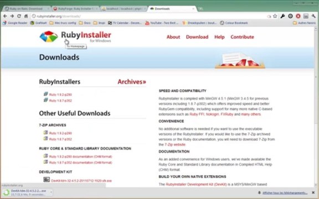Follow the Nokogiri link
The height and width of the screenshot is (199, 319).
point(212,114)
